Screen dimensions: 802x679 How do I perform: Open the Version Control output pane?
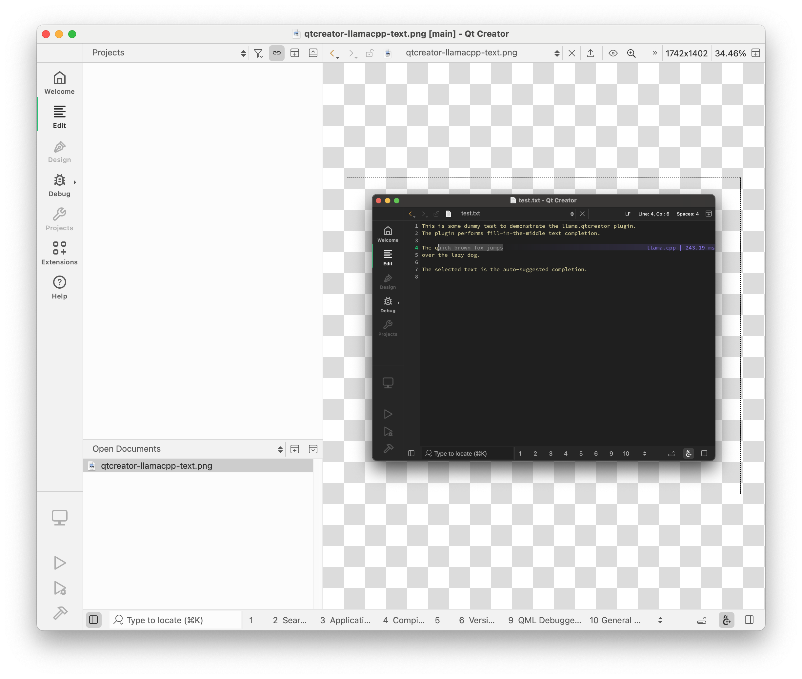tap(477, 620)
